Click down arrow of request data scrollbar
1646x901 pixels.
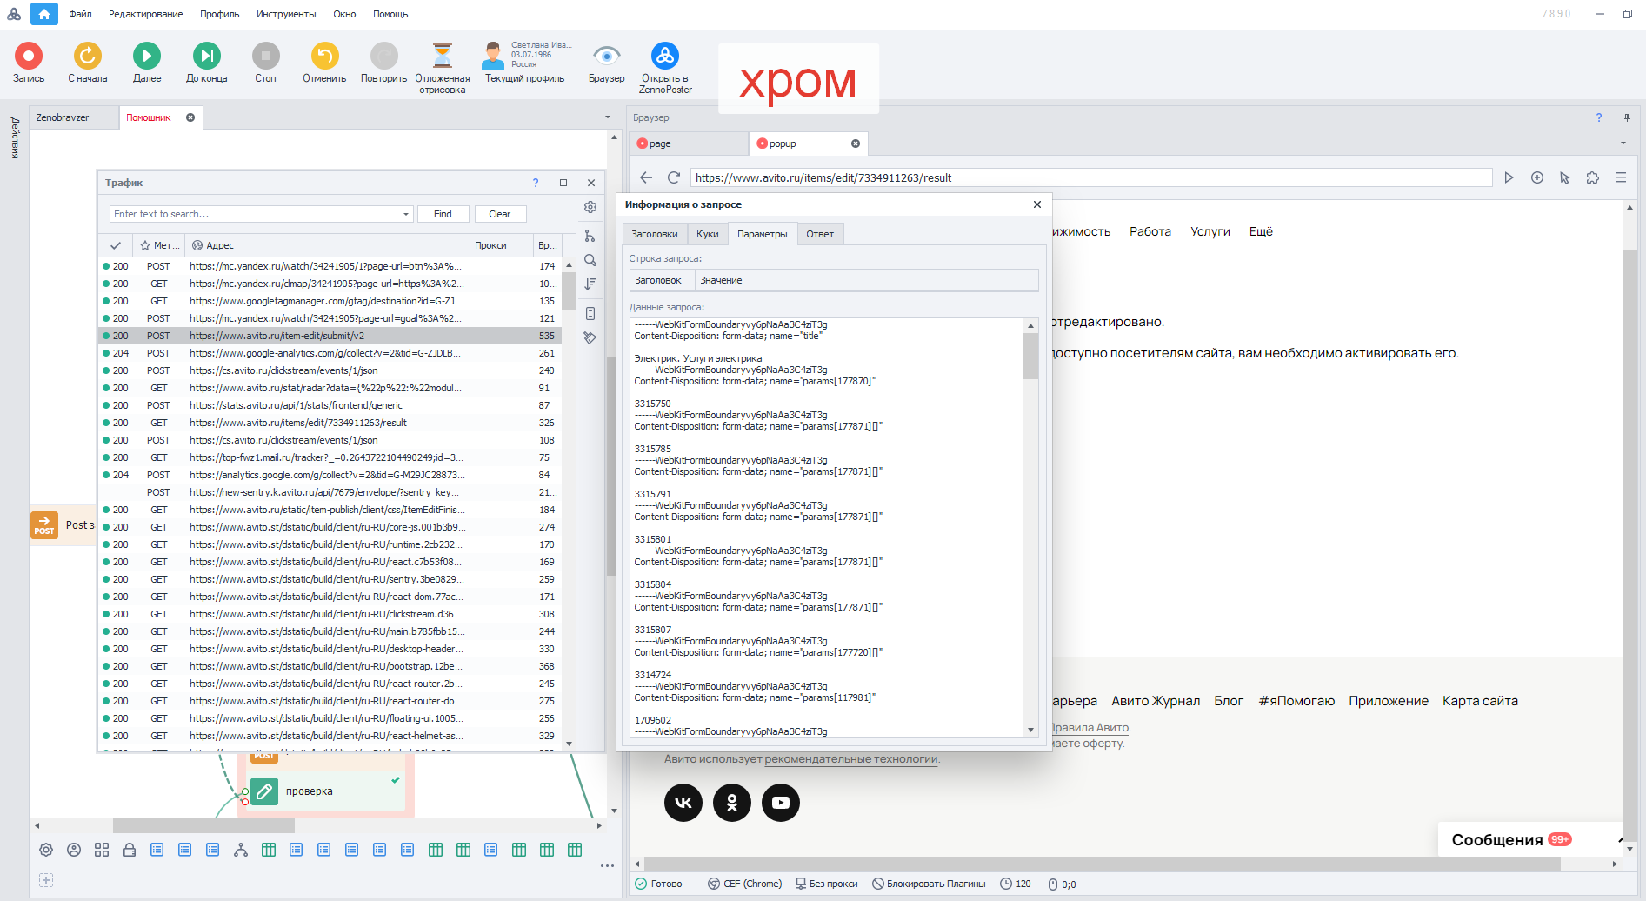coord(1031,731)
